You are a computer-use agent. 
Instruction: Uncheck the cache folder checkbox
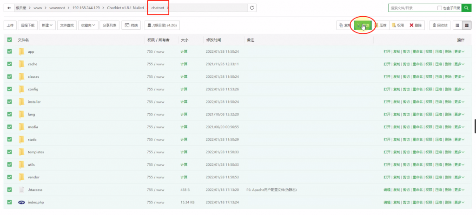click(x=9, y=64)
